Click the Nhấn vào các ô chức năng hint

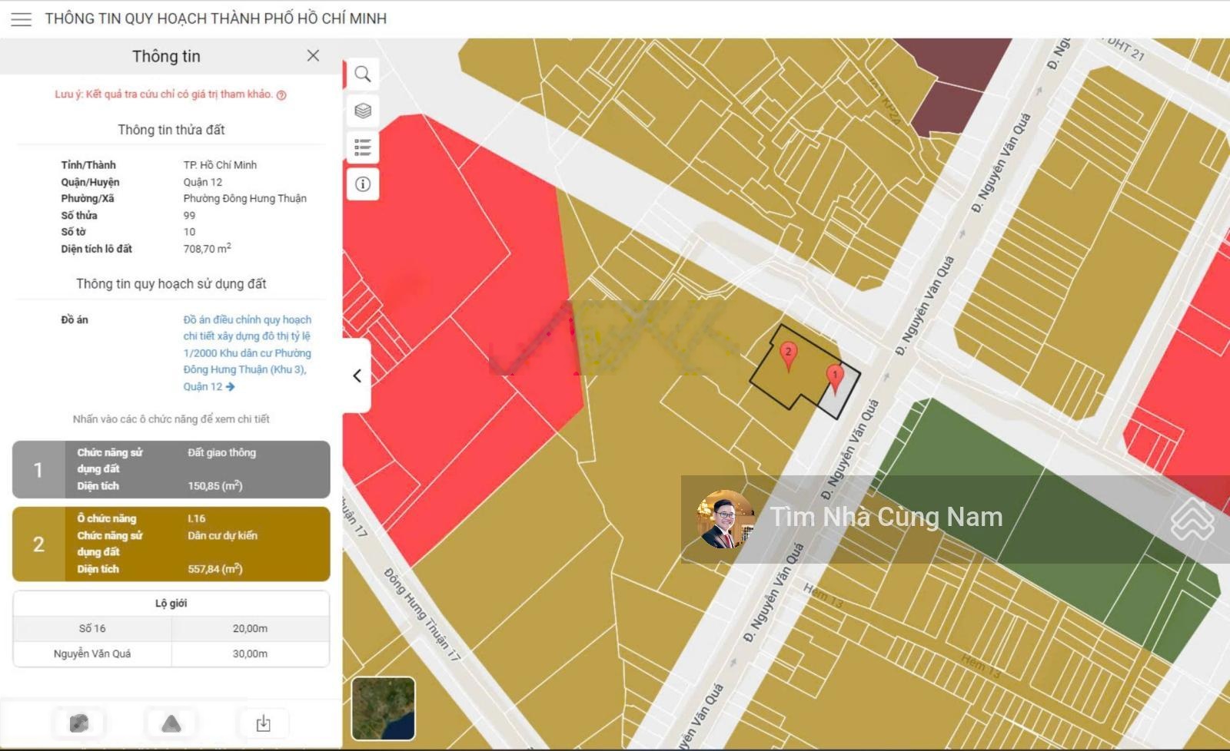tap(171, 419)
